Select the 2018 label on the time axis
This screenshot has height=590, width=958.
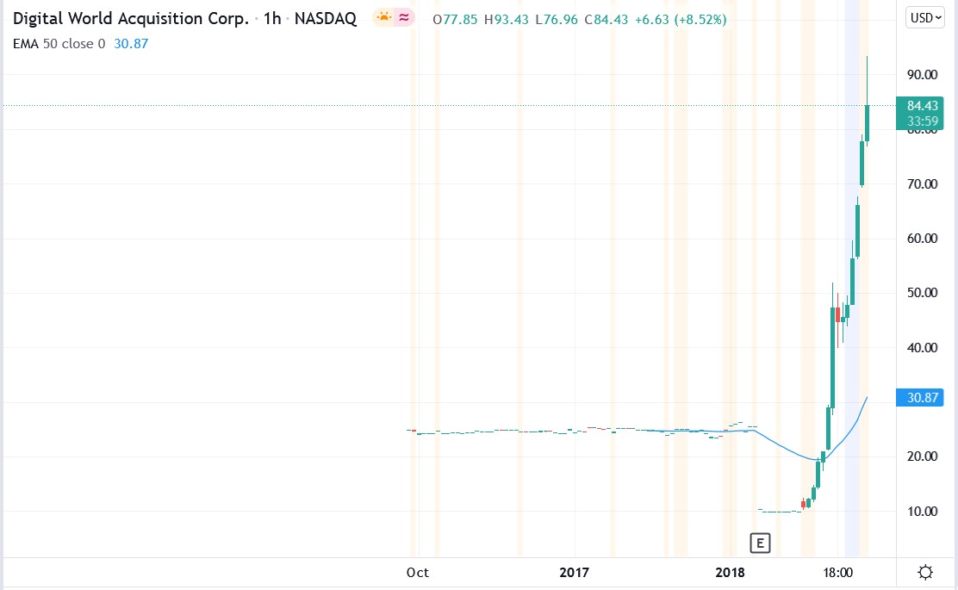point(731,572)
